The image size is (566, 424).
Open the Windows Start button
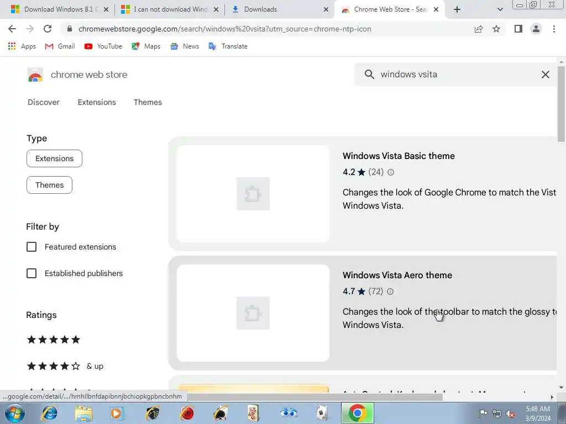click(x=15, y=413)
